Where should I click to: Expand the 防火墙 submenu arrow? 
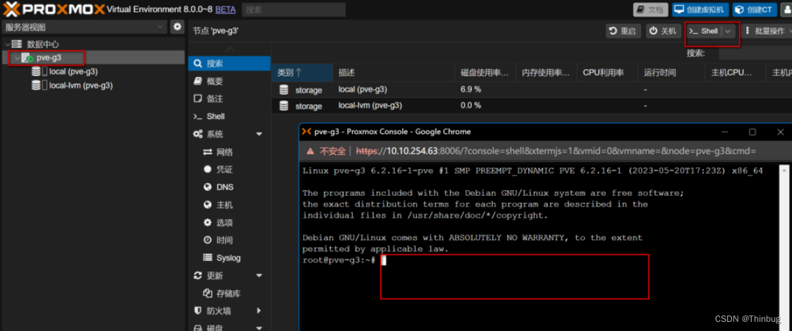(x=259, y=311)
